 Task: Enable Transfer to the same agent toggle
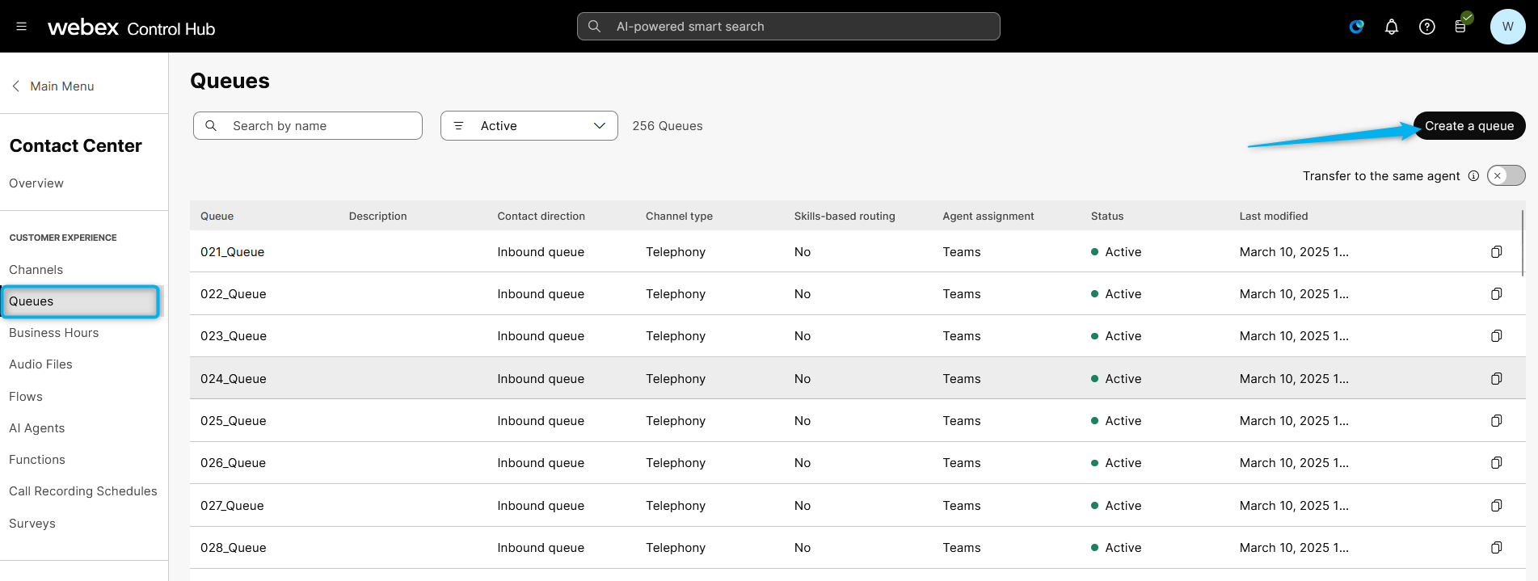coord(1506,176)
